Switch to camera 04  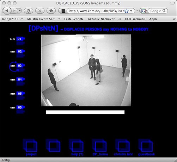pos(21,80)
